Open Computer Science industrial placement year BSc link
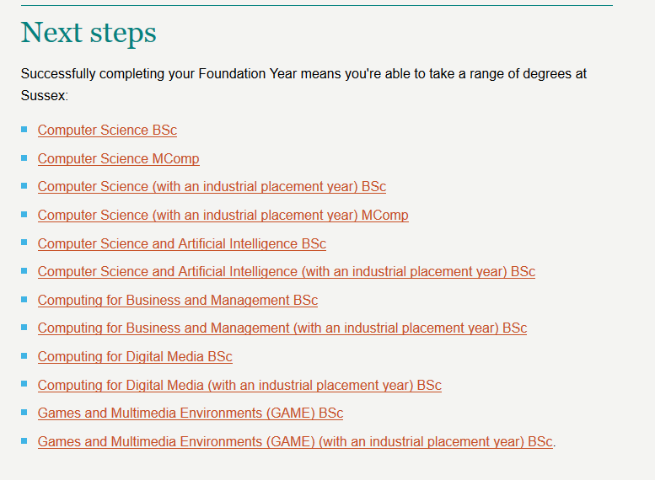Image resolution: width=655 pixels, height=480 pixels. 212,187
